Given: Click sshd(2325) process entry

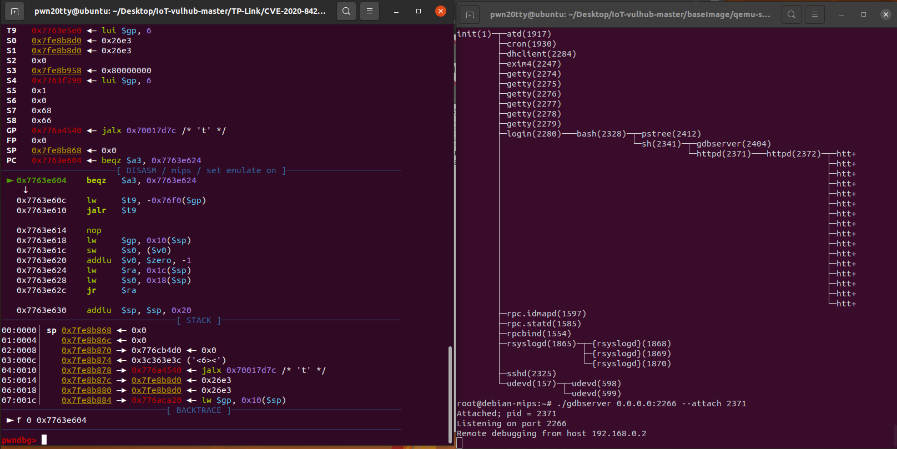Looking at the screenshot, I should click(531, 374).
